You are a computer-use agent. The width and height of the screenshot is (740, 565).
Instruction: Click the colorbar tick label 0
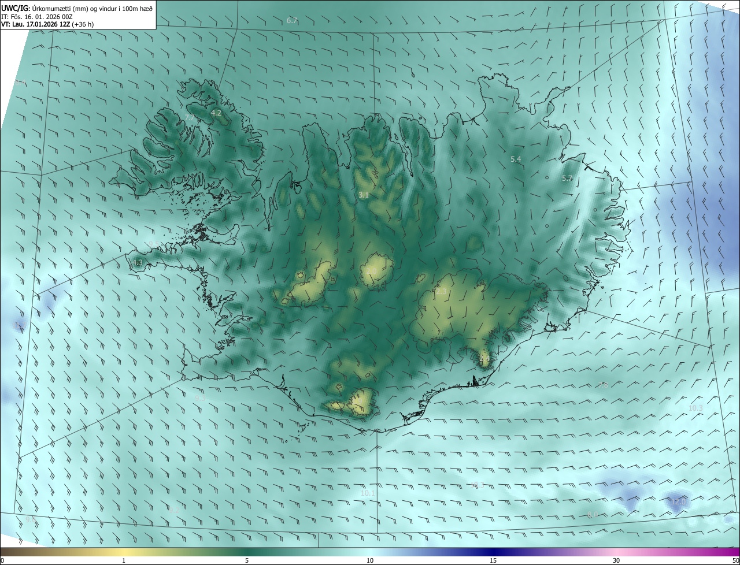pos(2,560)
